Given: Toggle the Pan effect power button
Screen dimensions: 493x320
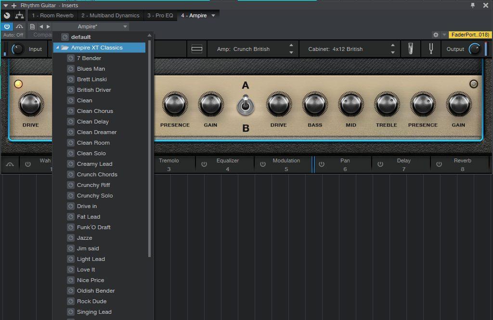Looking at the screenshot, I should [321, 164].
